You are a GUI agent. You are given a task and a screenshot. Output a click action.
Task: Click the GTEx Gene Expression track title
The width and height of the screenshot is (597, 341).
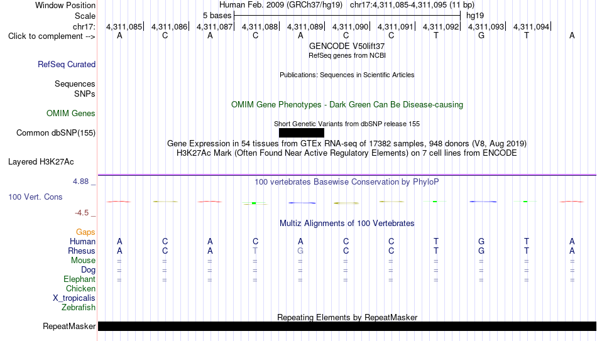(x=347, y=143)
